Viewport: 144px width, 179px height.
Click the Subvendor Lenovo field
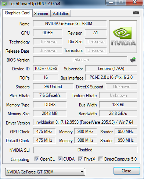pos(111,69)
